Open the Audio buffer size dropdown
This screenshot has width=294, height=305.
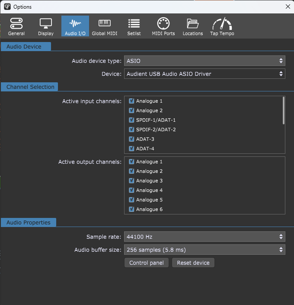click(205, 250)
